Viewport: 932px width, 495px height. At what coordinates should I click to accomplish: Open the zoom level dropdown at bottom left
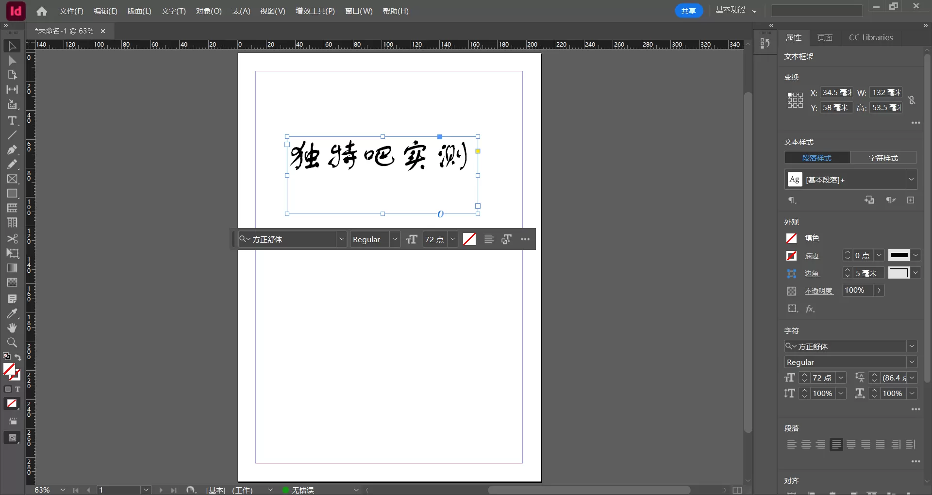[x=62, y=490]
